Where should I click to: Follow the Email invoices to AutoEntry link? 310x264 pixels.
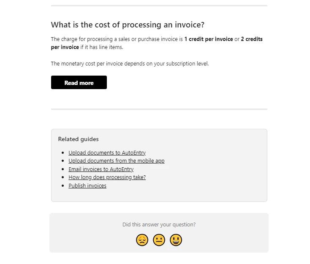tap(101, 169)
